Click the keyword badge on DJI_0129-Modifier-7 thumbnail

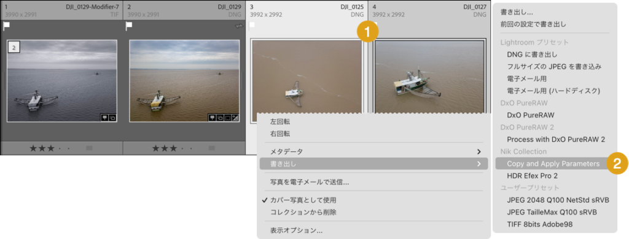[104, 118]
